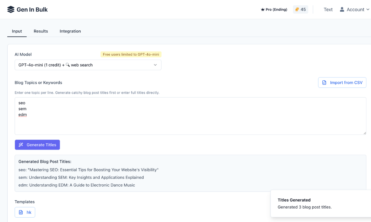
Task: Click the magic wand icon on Generate Titles
Action: (21, 145)
